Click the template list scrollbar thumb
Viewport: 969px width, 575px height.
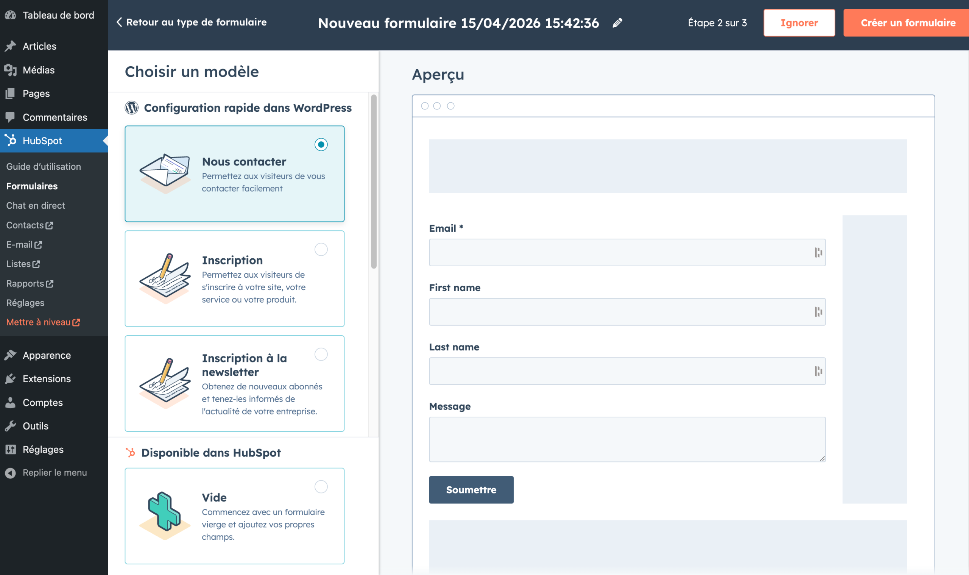click(374, 181)
